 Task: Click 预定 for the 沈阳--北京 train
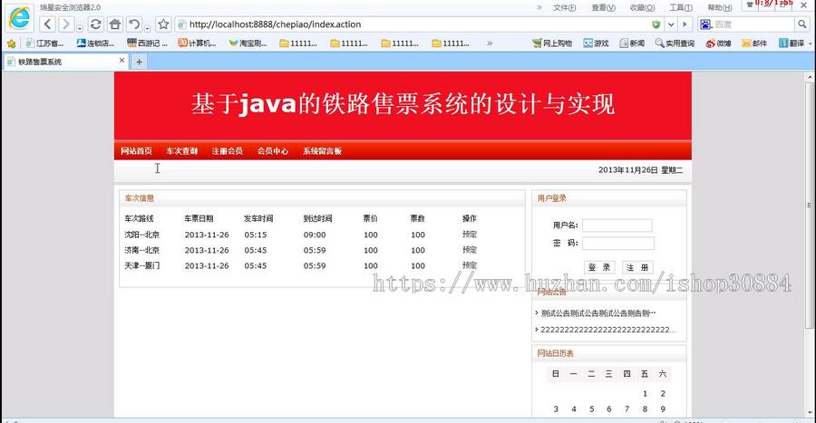click(x=470, y=235)
